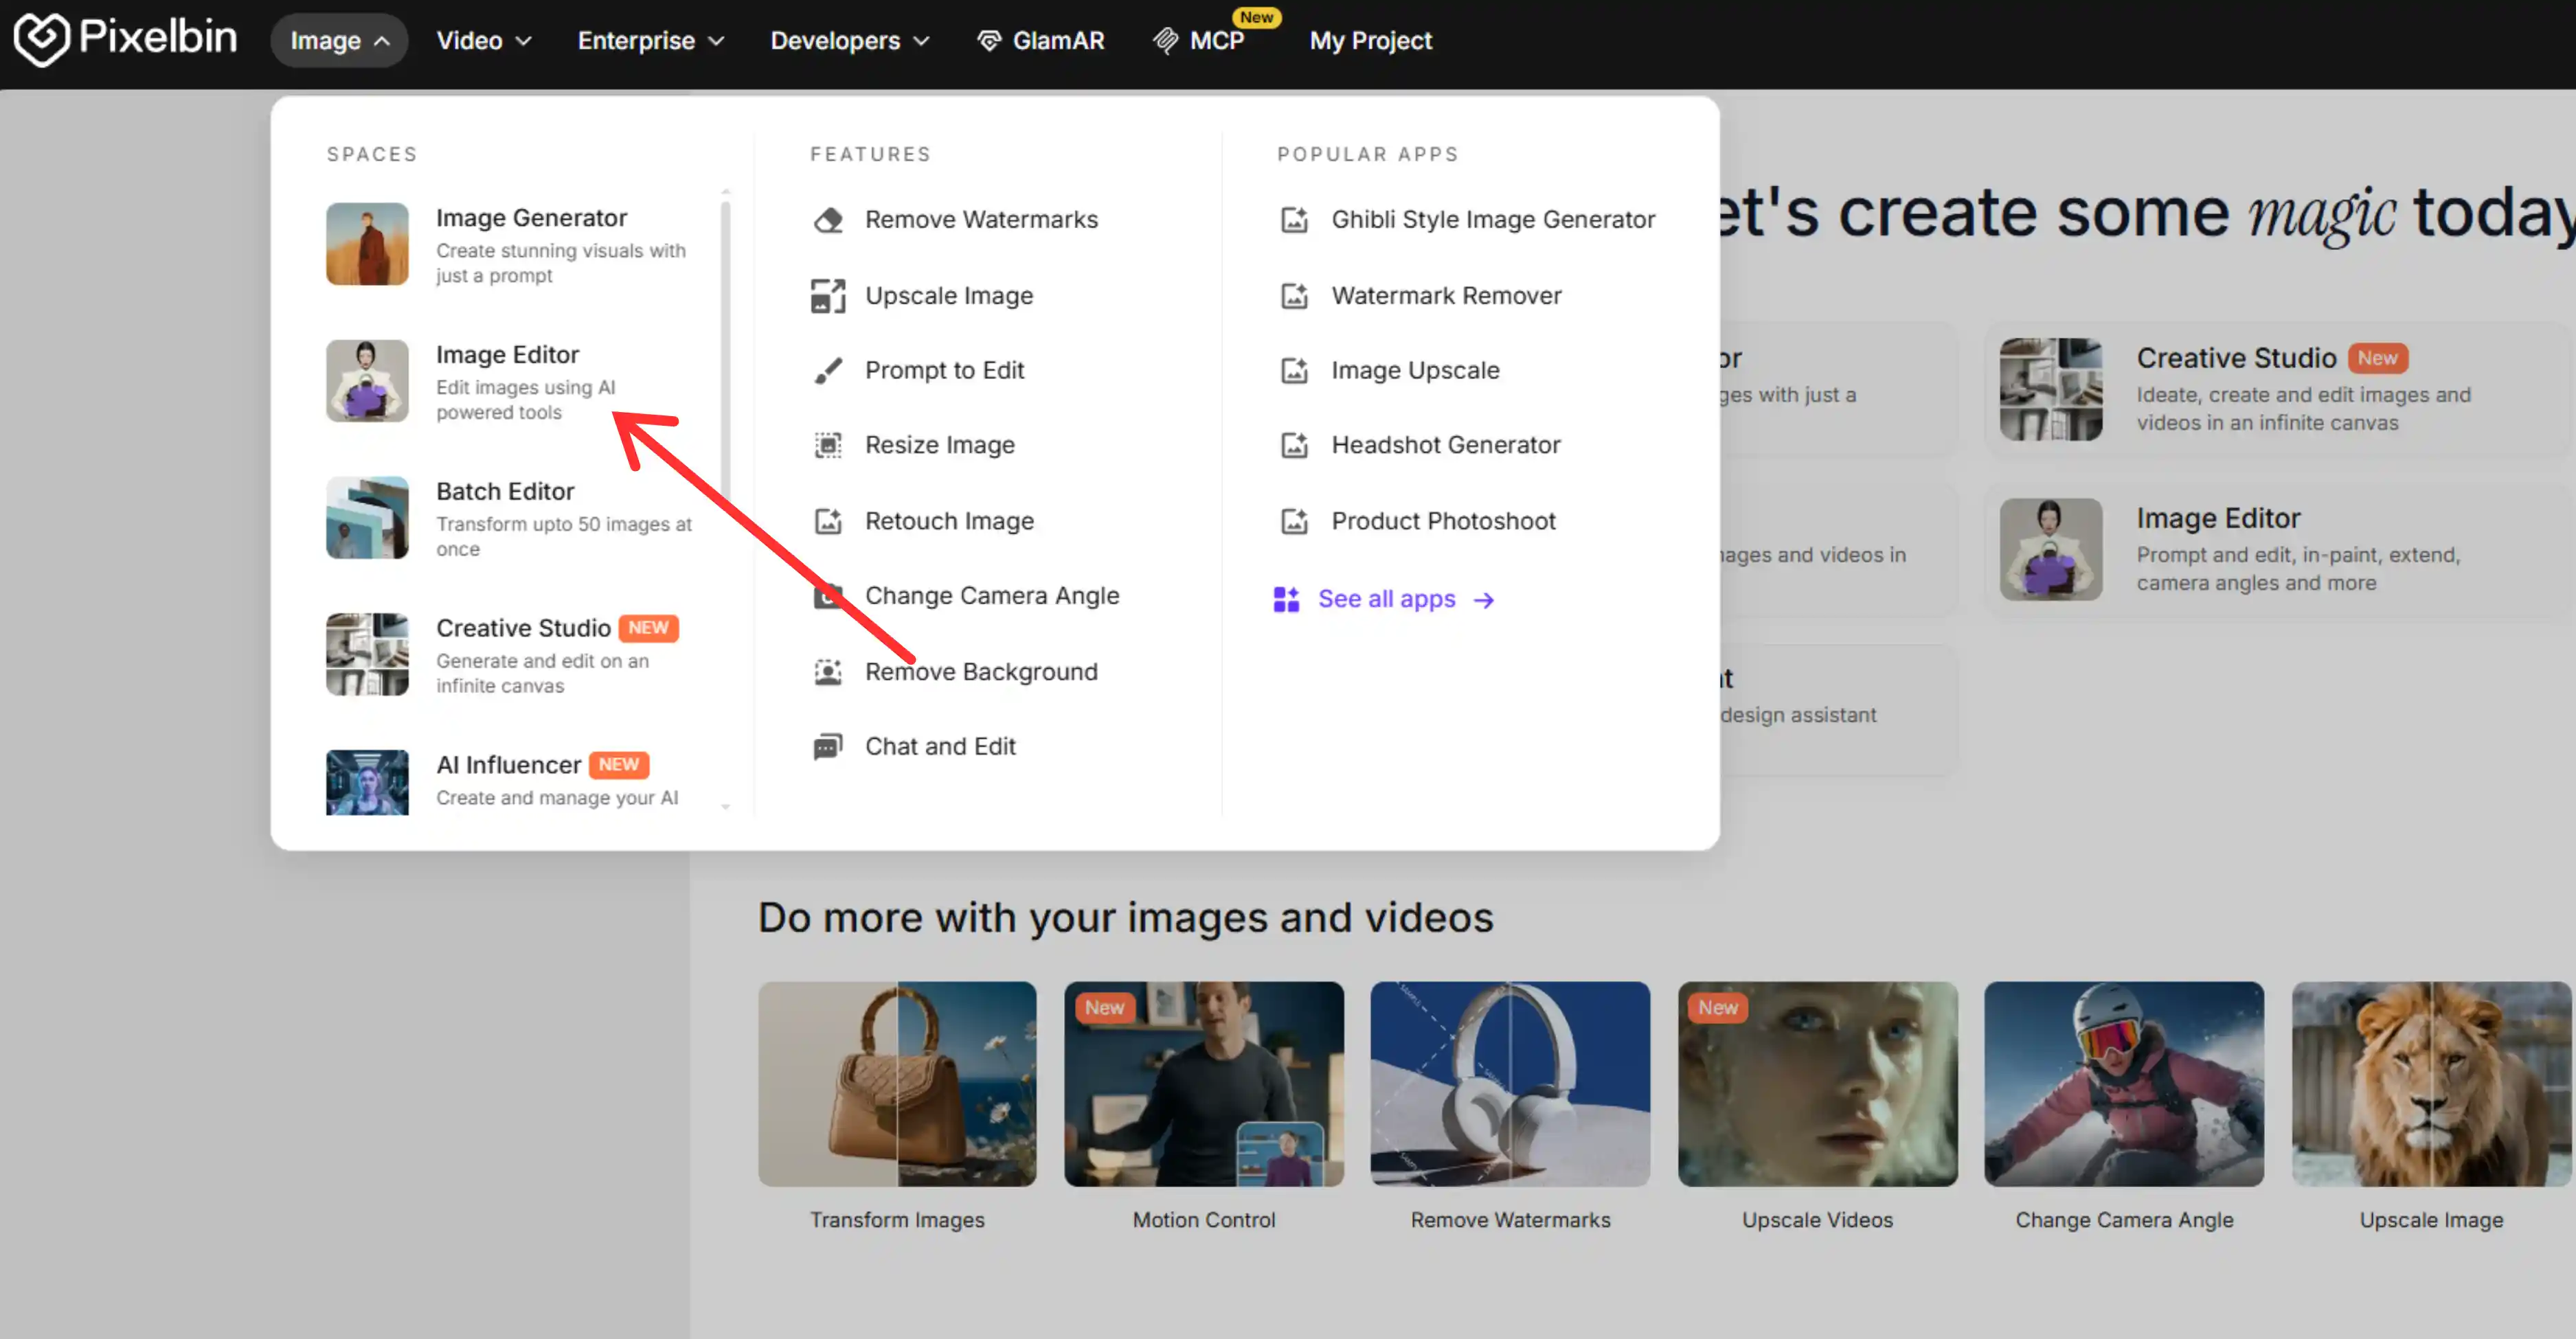This screenshot has height=1339, width=2576.
Task: Click the Image Editor thumbnail in Spaces
Action: tap(367, 380)
